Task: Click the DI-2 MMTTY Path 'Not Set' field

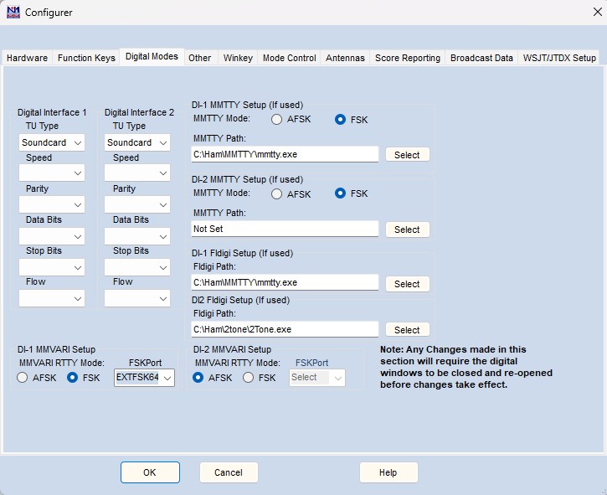Action: click(285, 229)
